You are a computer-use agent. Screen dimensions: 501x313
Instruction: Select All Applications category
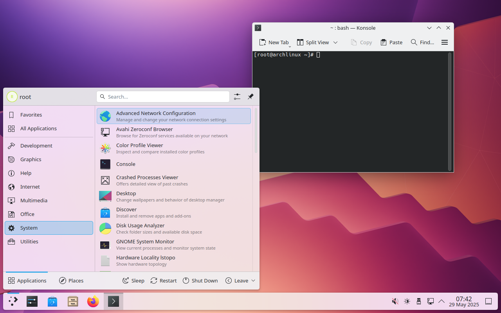click(49, 128)
